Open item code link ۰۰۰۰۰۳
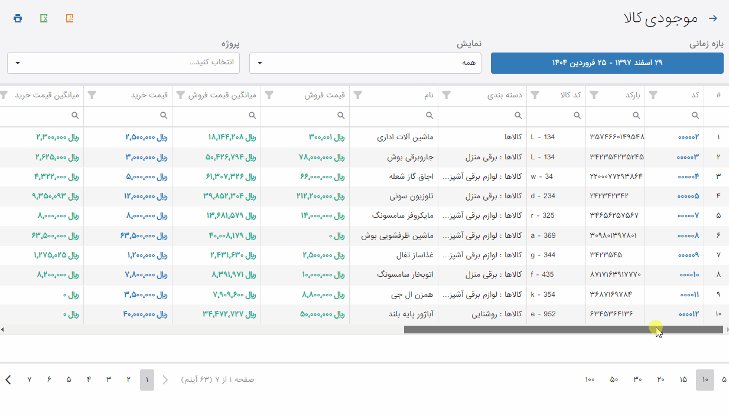Image resolution: width=729 pixels, height=416 pixels. click(x=688, y=157)
